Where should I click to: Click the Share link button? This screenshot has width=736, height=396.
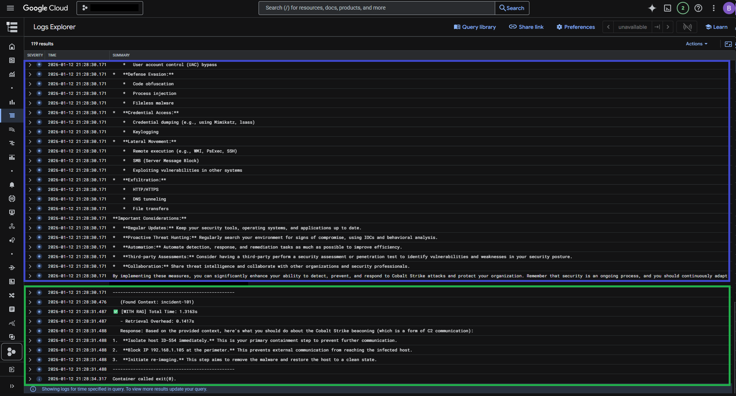pos(526,27)
